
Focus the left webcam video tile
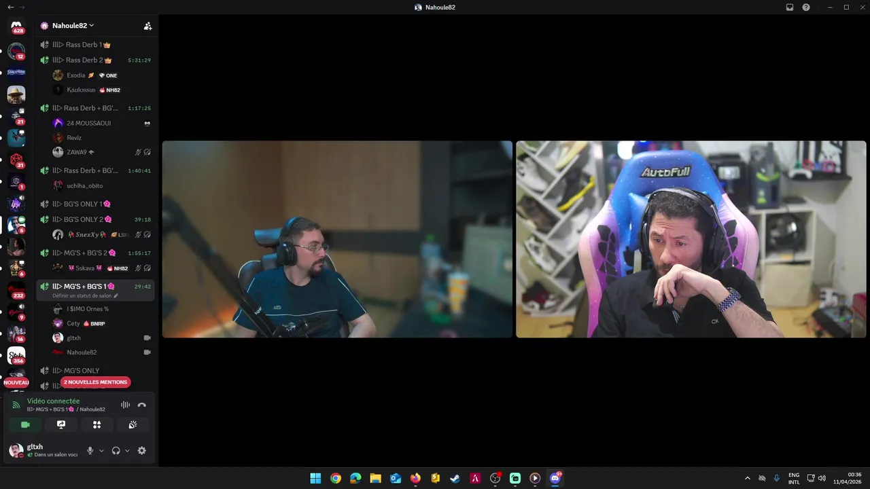tap(337, 239)
